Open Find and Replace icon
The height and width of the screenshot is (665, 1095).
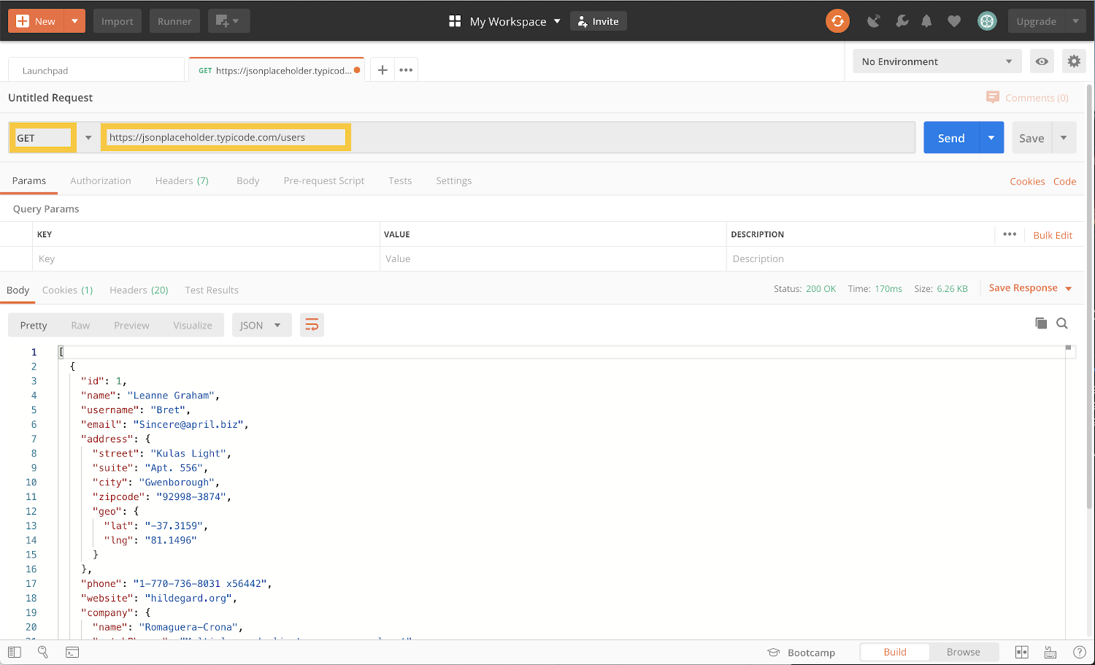43,652
